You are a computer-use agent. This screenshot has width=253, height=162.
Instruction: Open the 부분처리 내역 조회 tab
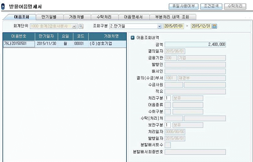click(x=172, y=17)
